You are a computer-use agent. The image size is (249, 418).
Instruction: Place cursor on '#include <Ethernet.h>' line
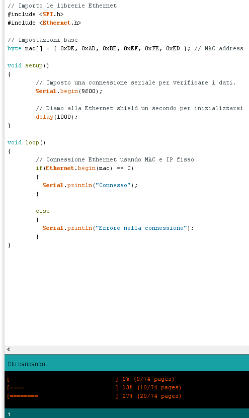[x=44, y=23]
